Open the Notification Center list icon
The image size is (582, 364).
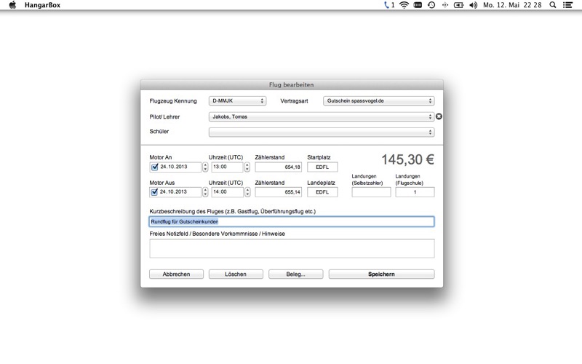click(x=567, y=5)
